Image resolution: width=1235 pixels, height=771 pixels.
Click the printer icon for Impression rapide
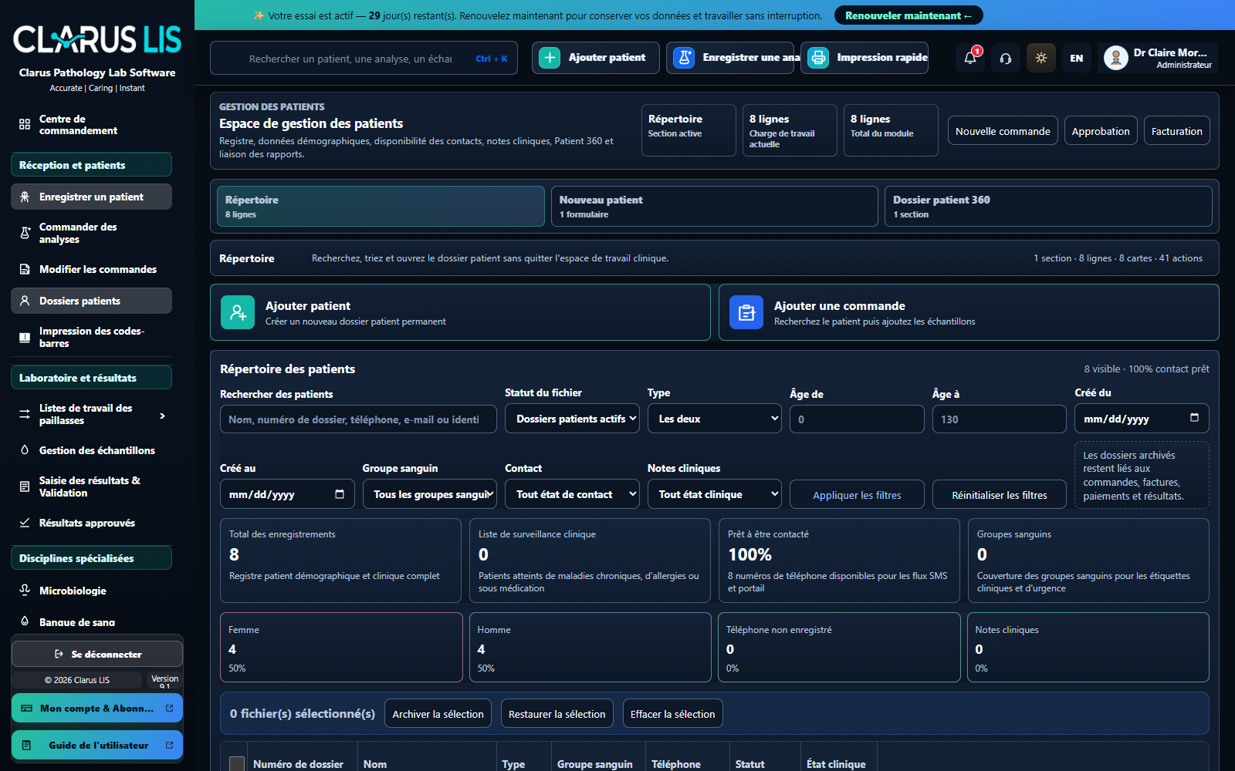click(x=818, y=58)
